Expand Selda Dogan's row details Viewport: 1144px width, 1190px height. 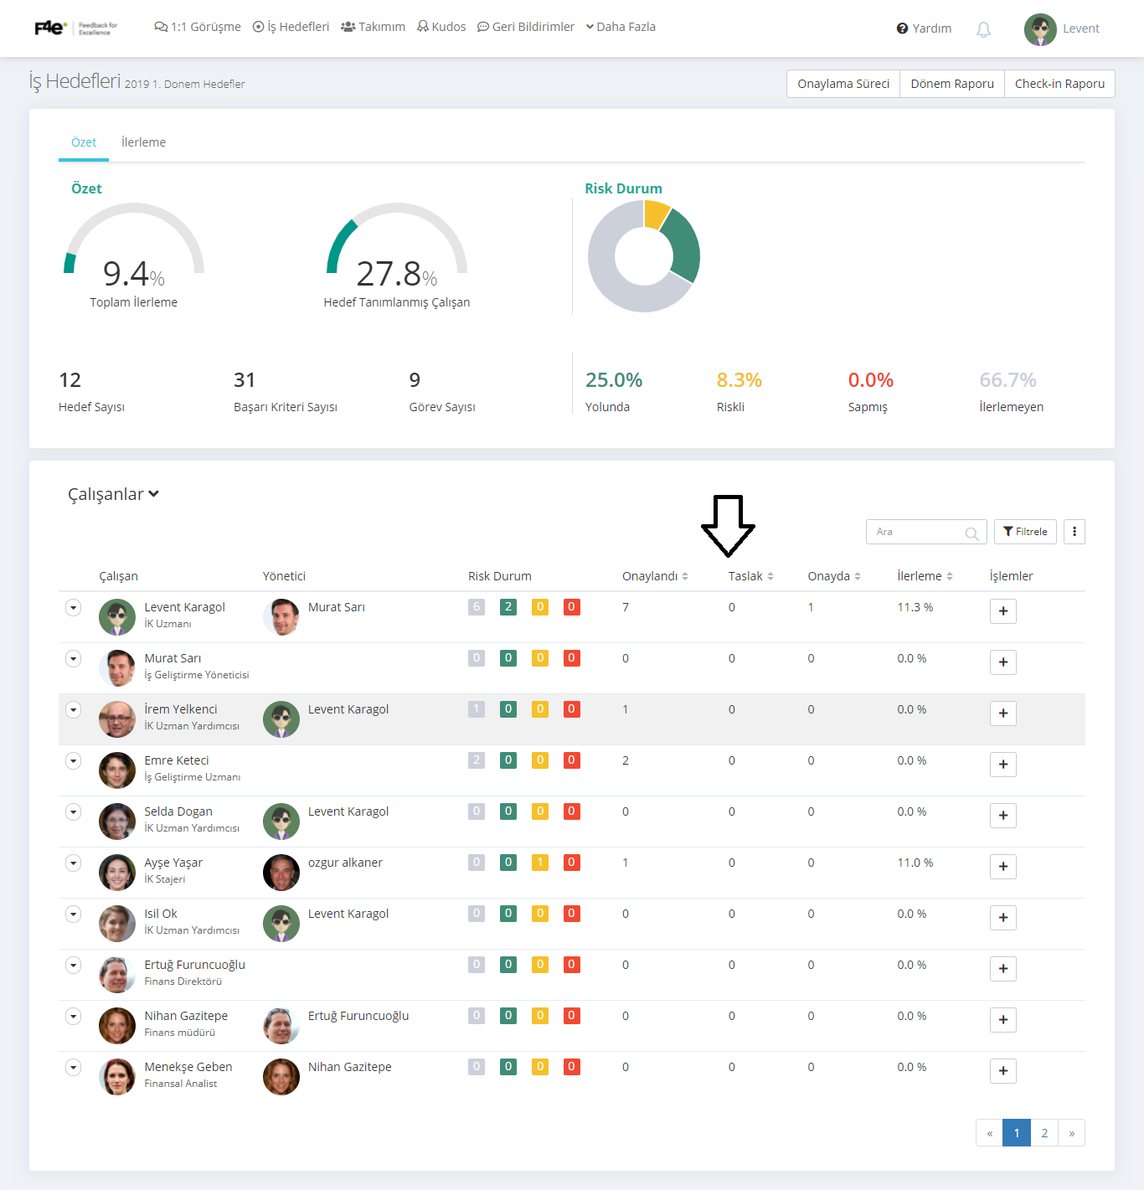click(x=74, y=812)
